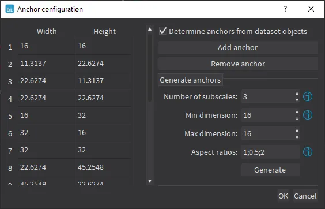Click Height cell 22.6274 in row 2
The height and width of the screenshot is (209, 325).
click(x=104, y=64)
